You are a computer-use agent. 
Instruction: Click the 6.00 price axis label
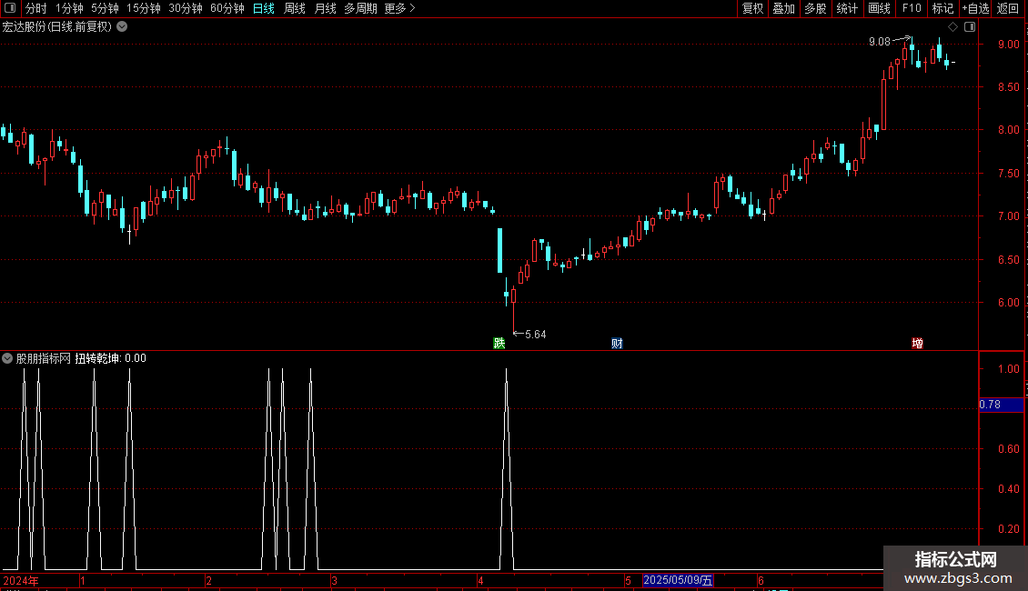1008,303
